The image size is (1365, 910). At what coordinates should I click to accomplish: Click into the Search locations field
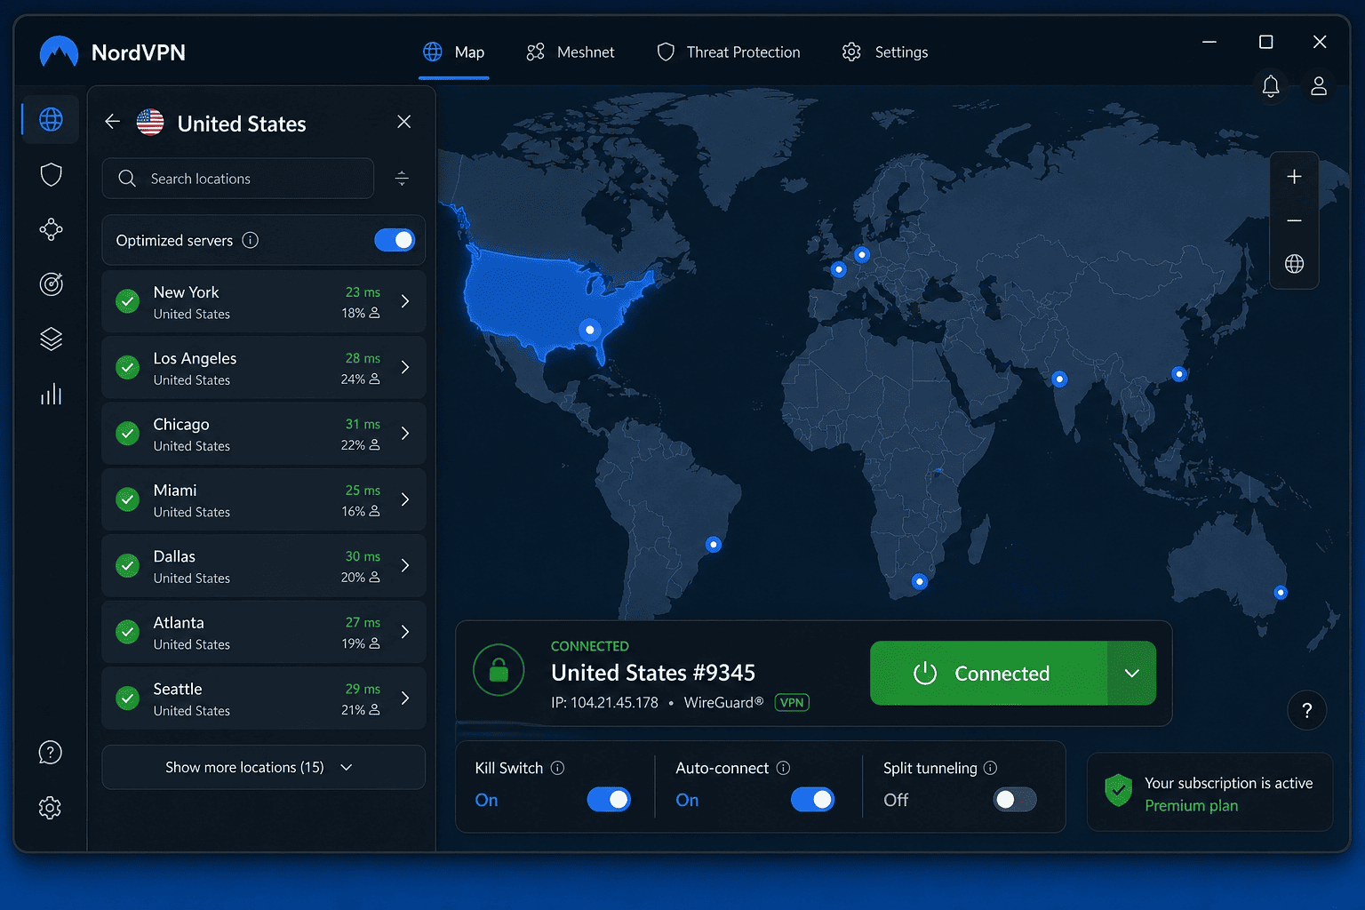point(238,179)
